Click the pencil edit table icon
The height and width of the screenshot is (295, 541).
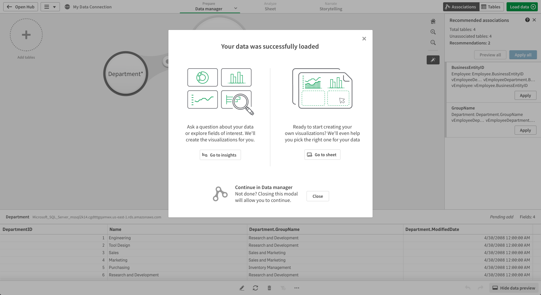click(242, 288)
